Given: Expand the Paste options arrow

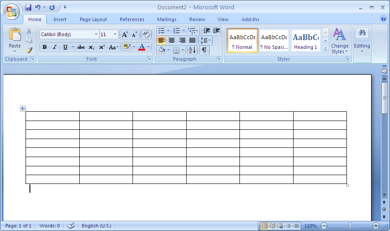Looking at the screenshot, I should [x=15, y=51].
